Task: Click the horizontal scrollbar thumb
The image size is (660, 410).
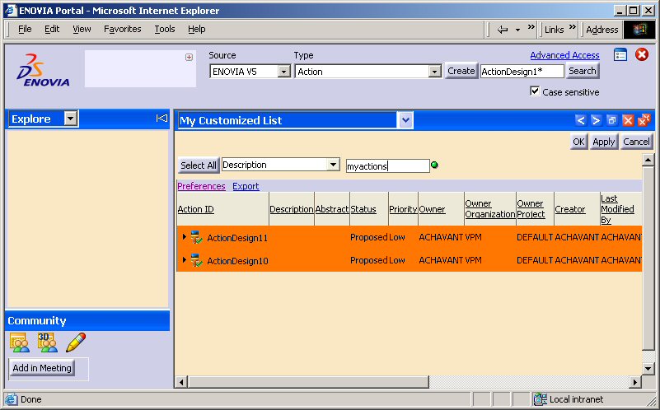Action: coord(308,382)
